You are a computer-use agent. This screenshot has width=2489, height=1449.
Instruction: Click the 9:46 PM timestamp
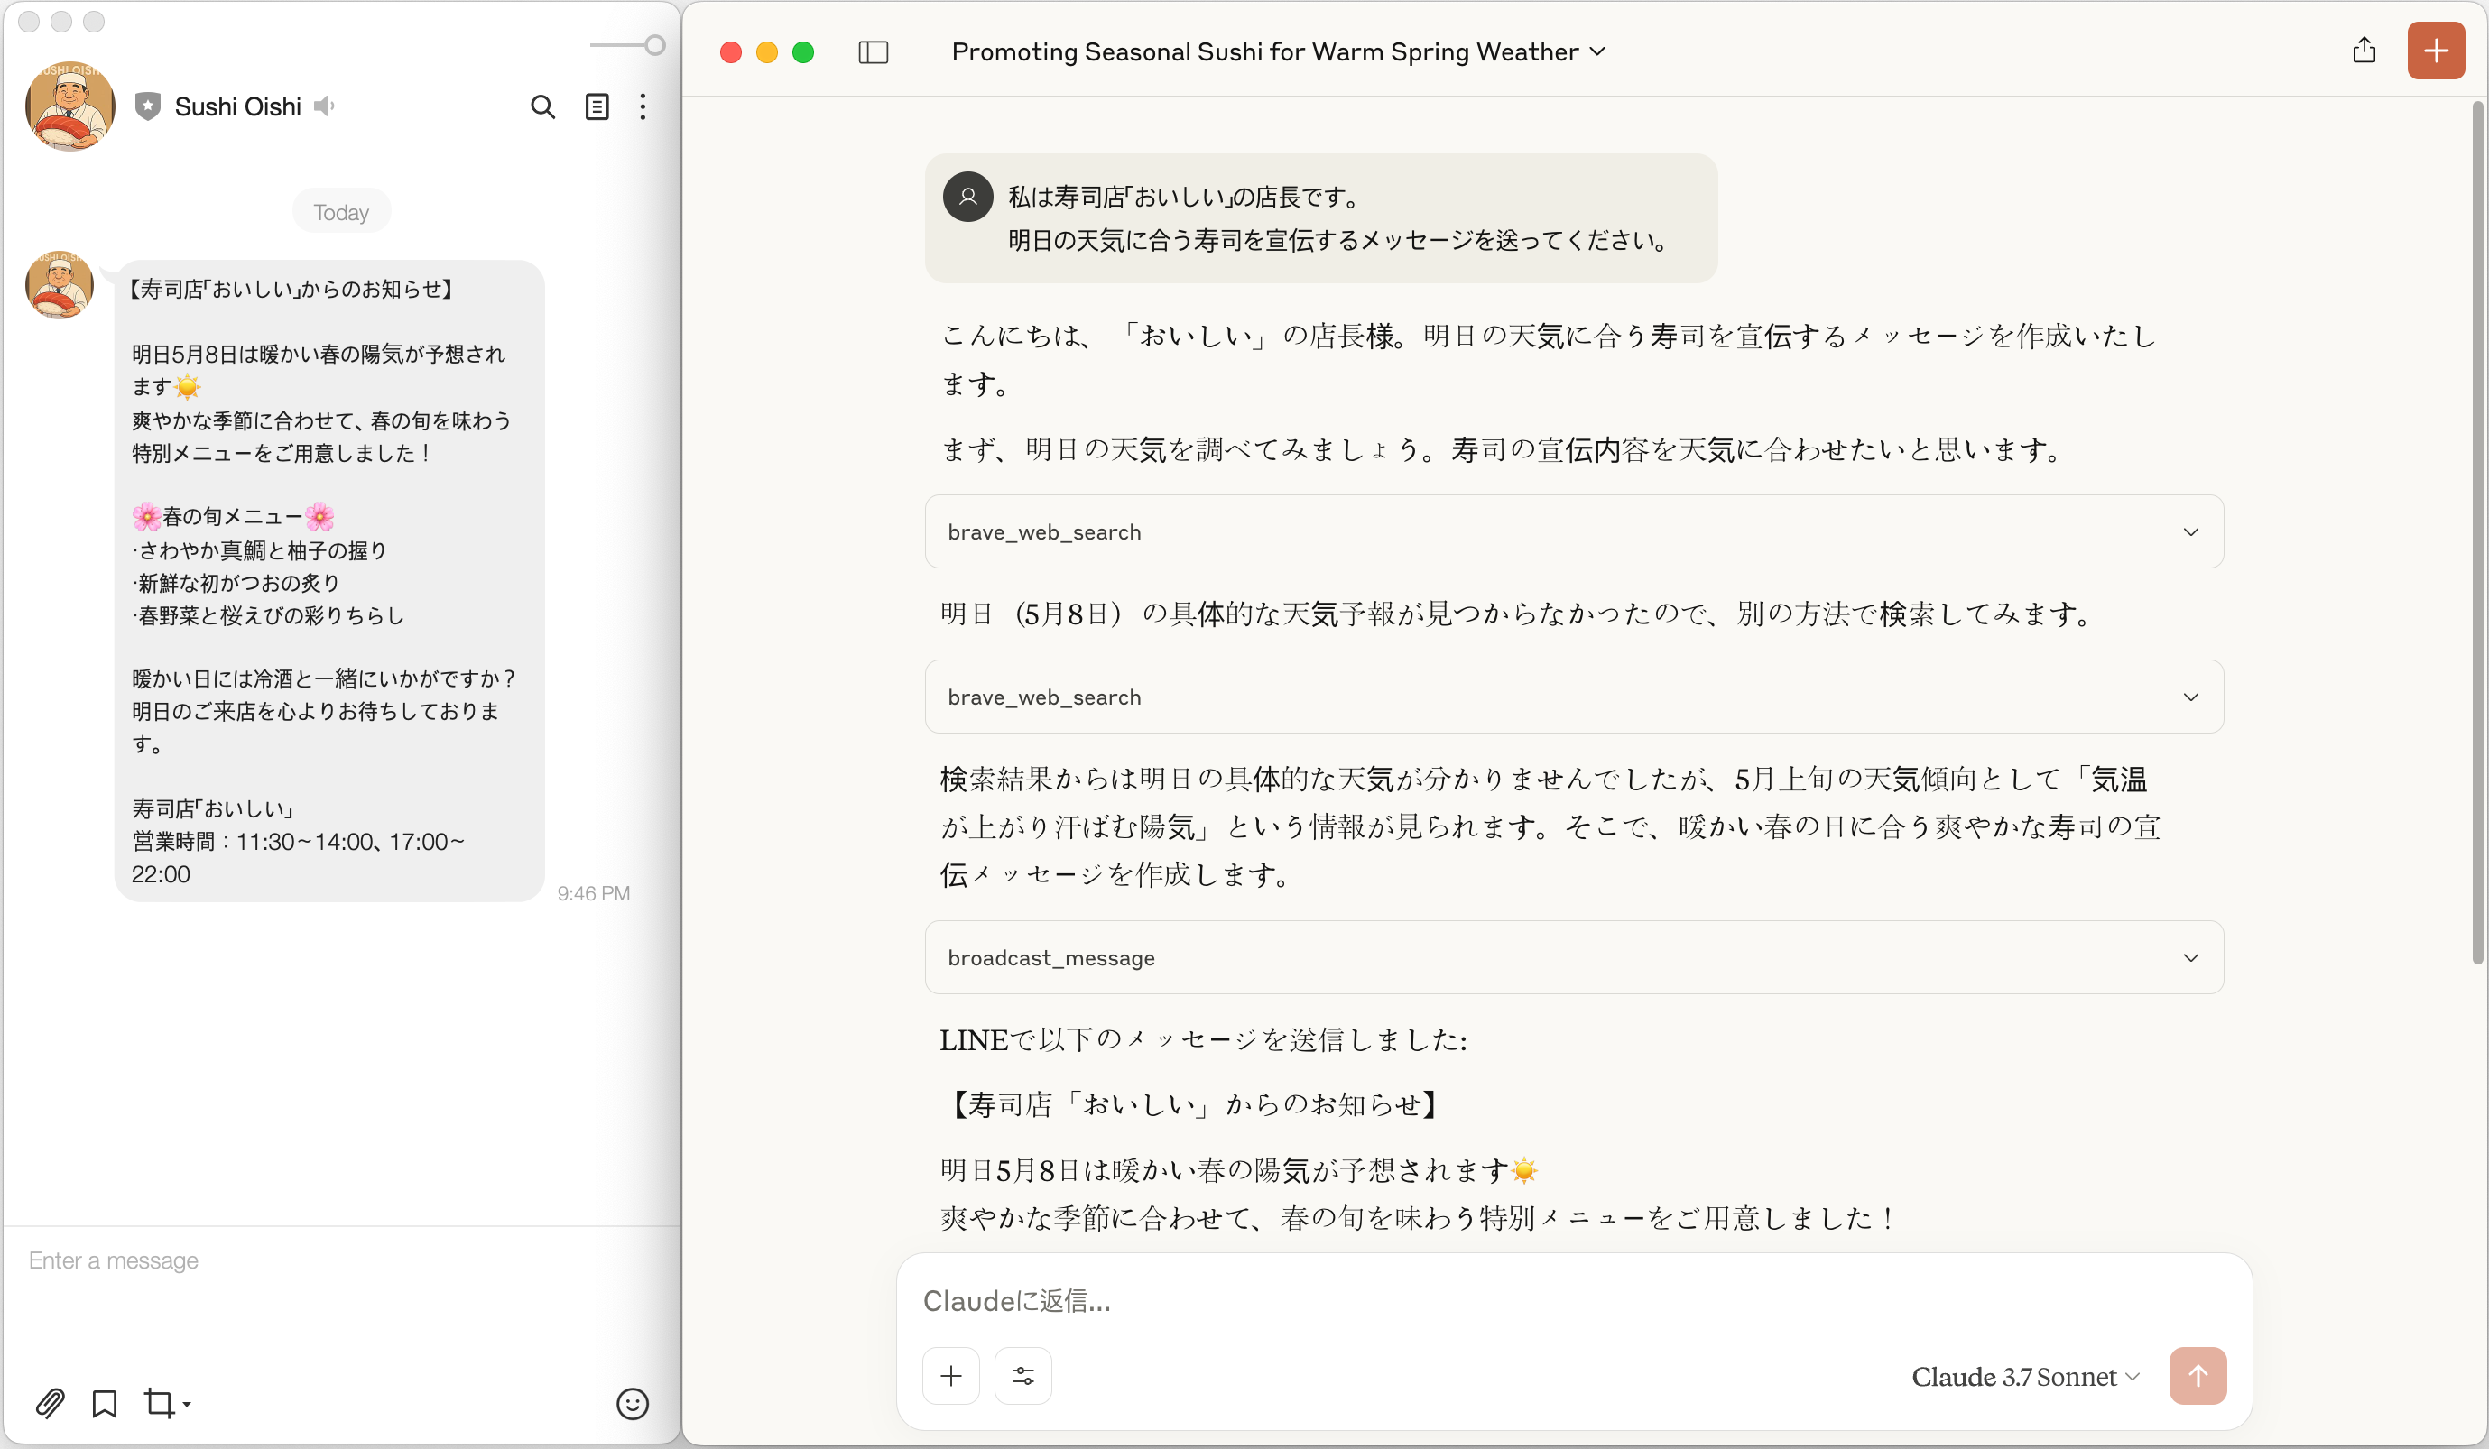pyautogui.click(x=594, y=893)
